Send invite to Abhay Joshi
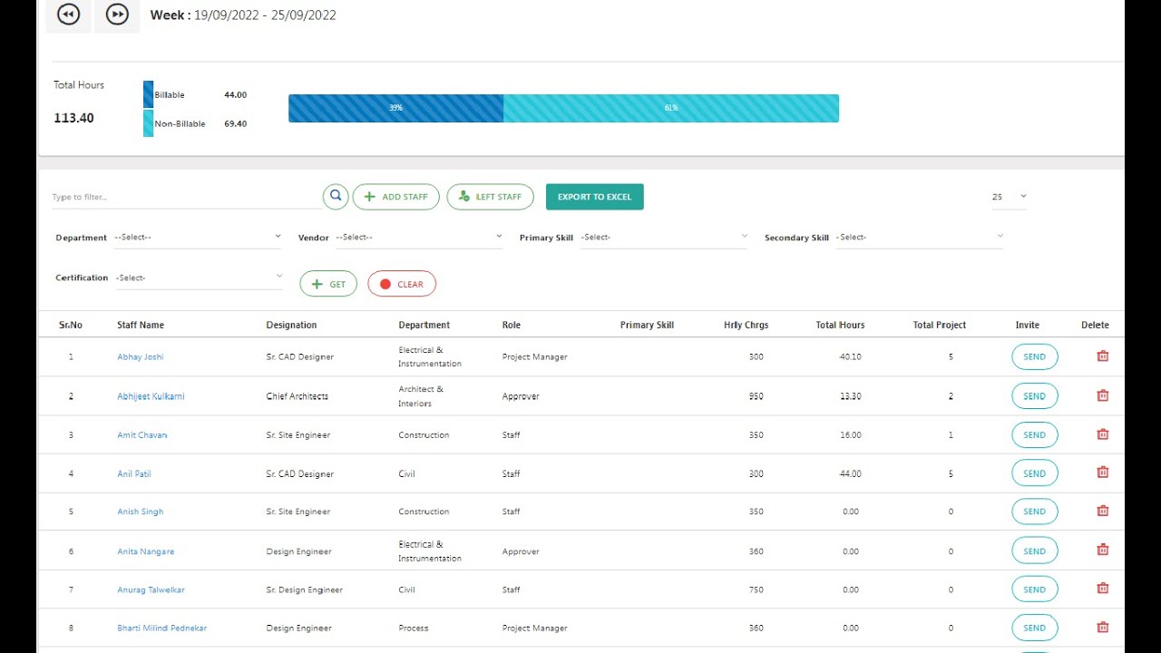Viewport: 1161px width, 653px height. (x=1035, y=356)
